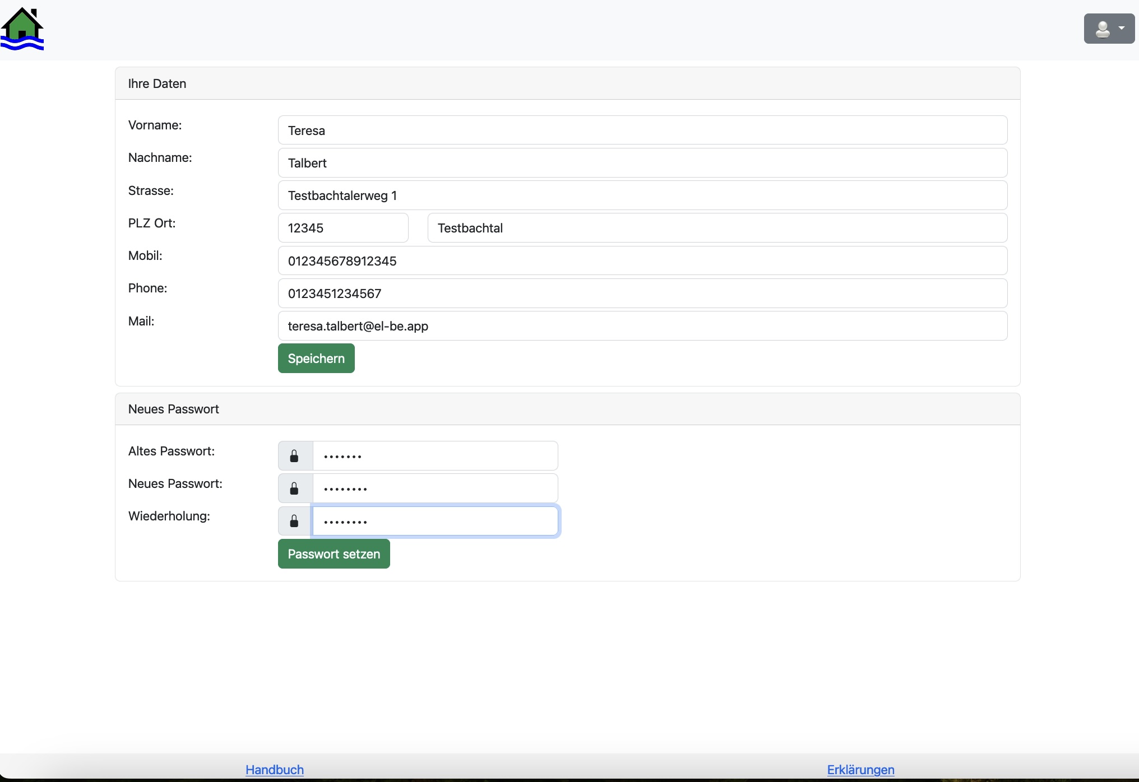
Task: Open the Erklärungen link
Action: point(860,770)
